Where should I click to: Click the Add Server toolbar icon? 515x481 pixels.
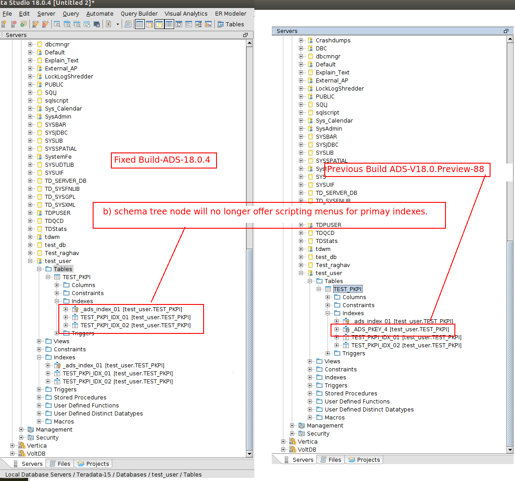click(4, 24)
